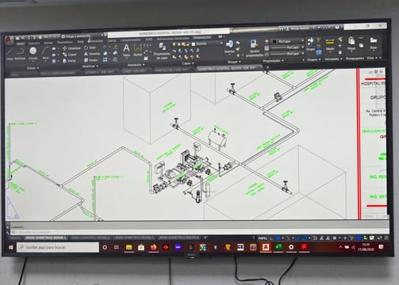This screenshot has width=399, height=285.
Task: Open the workspace Dibujo y anotación dropdown
Action: point(82,36)
